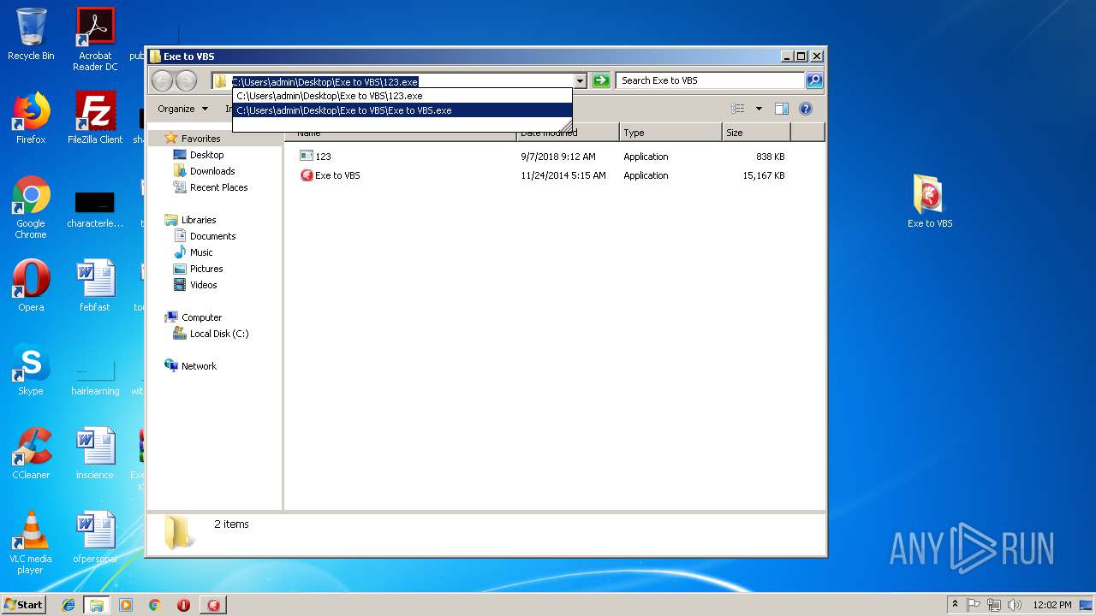This screenshot has width=1096, height=616.
Task: Launch VLC media player shortcut
Action: click(x=31, y=542)
